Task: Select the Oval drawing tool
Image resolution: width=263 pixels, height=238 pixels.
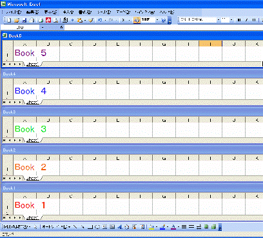Action: 97,226
